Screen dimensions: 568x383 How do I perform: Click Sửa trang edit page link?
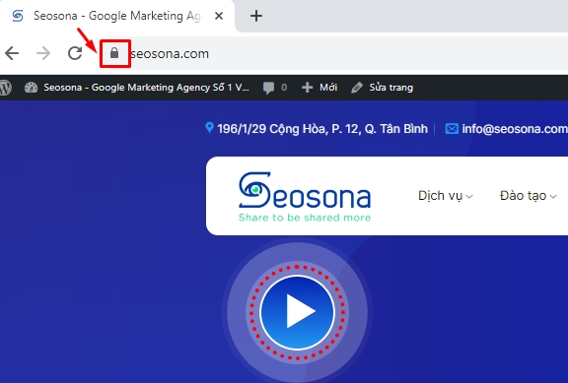390,88
